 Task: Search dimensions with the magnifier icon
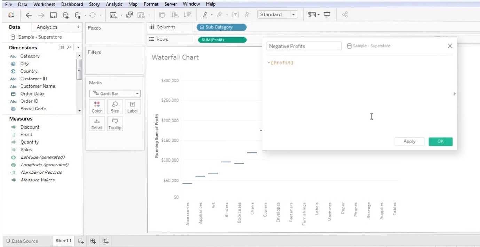click(69, 47)
